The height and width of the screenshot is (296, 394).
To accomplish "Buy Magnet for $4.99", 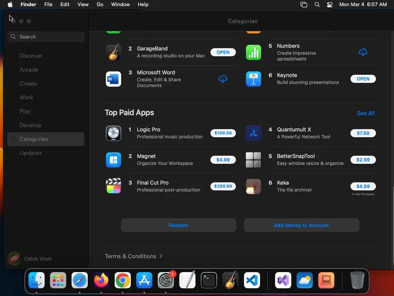I will [223, 160].
